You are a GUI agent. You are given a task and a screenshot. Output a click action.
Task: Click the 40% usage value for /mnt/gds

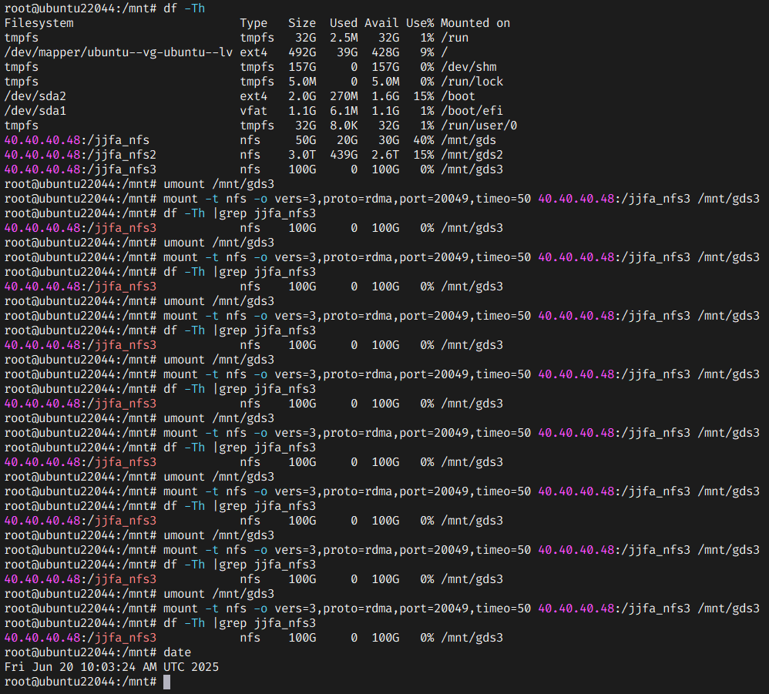[423, 140]
